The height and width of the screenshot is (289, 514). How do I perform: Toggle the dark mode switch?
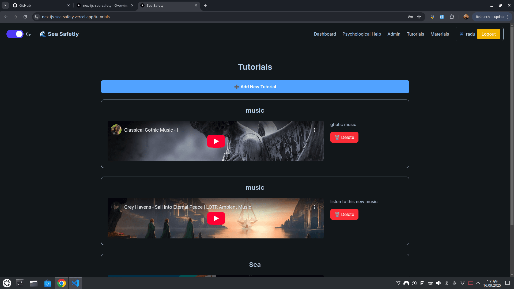[x=15, y=34]
